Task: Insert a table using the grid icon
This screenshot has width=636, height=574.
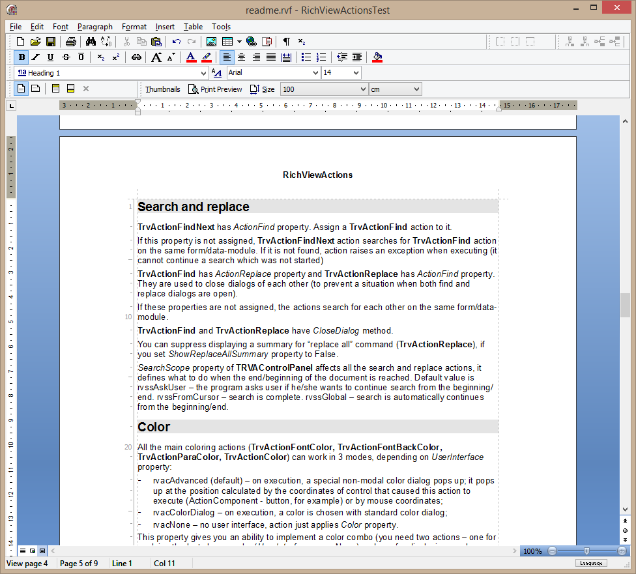Action: pyautogui.click(x=227, y=42)
